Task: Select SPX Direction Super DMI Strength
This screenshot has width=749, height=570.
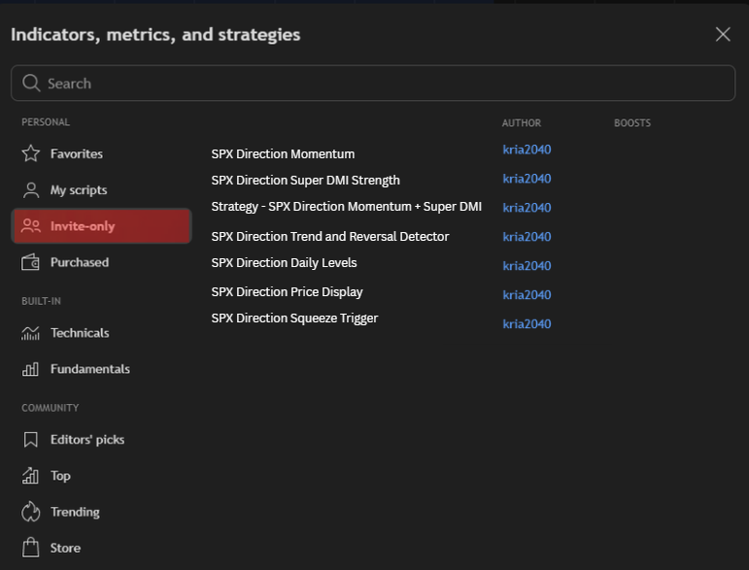Action: click(305, 180)
